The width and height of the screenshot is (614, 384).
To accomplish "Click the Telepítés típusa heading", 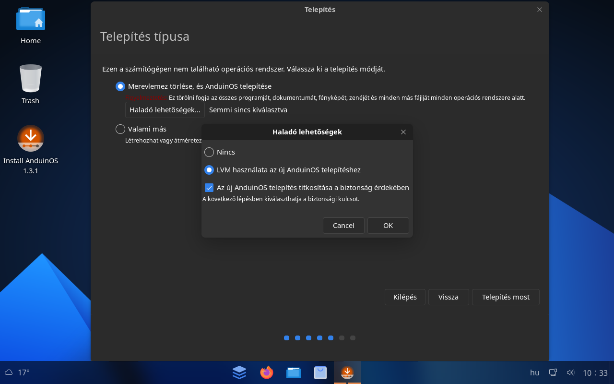I will [145, 36].
